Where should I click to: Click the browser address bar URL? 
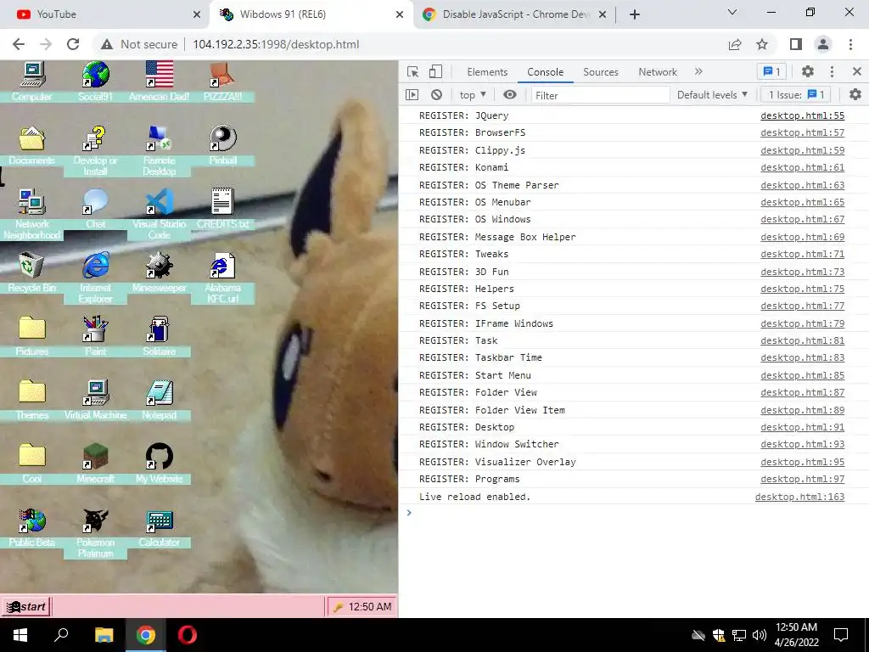(276, 44)
